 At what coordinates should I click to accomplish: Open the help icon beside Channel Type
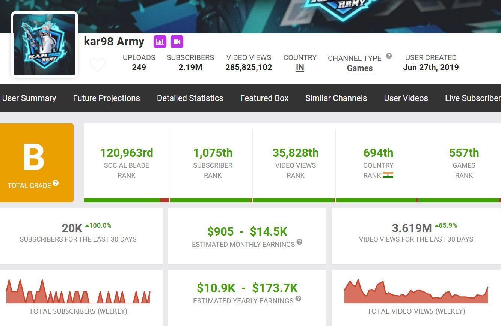389,56
